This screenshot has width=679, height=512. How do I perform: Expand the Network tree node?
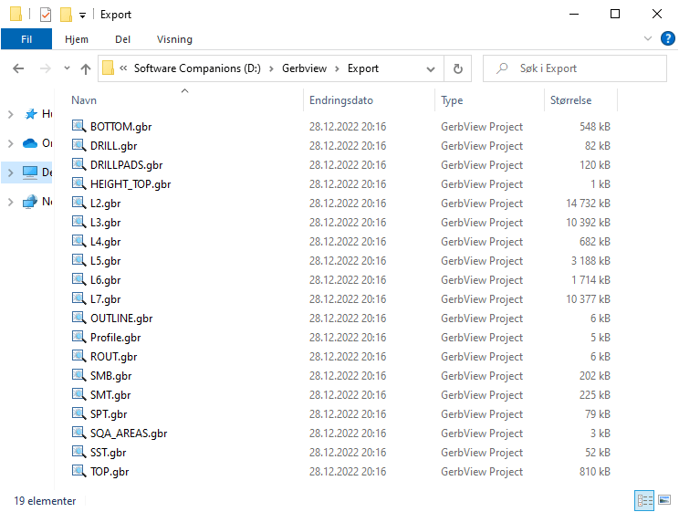pyautogui.click(x=11, y=202)
